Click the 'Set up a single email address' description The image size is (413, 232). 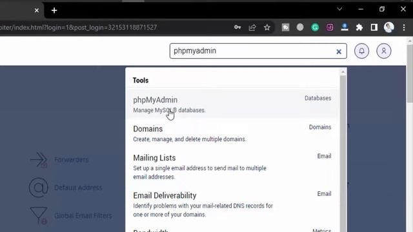[x=199, y=172]
